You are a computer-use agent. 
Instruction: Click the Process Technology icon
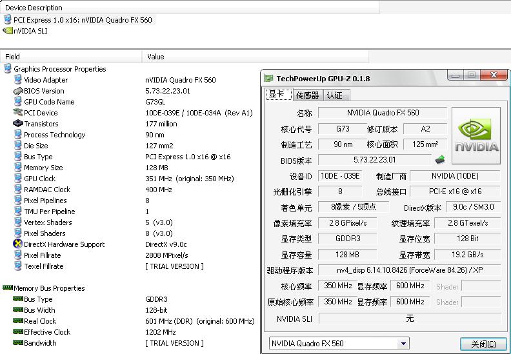tap(17, 135)
